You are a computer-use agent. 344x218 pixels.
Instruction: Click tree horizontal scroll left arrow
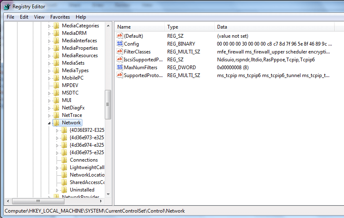click(x=8, y=201)
